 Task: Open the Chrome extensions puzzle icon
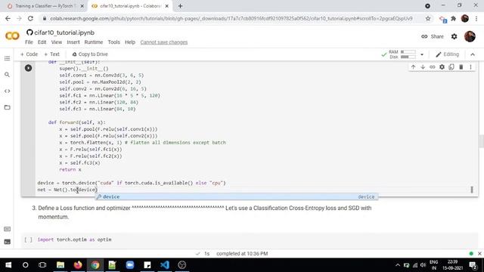tap(454, 18)
